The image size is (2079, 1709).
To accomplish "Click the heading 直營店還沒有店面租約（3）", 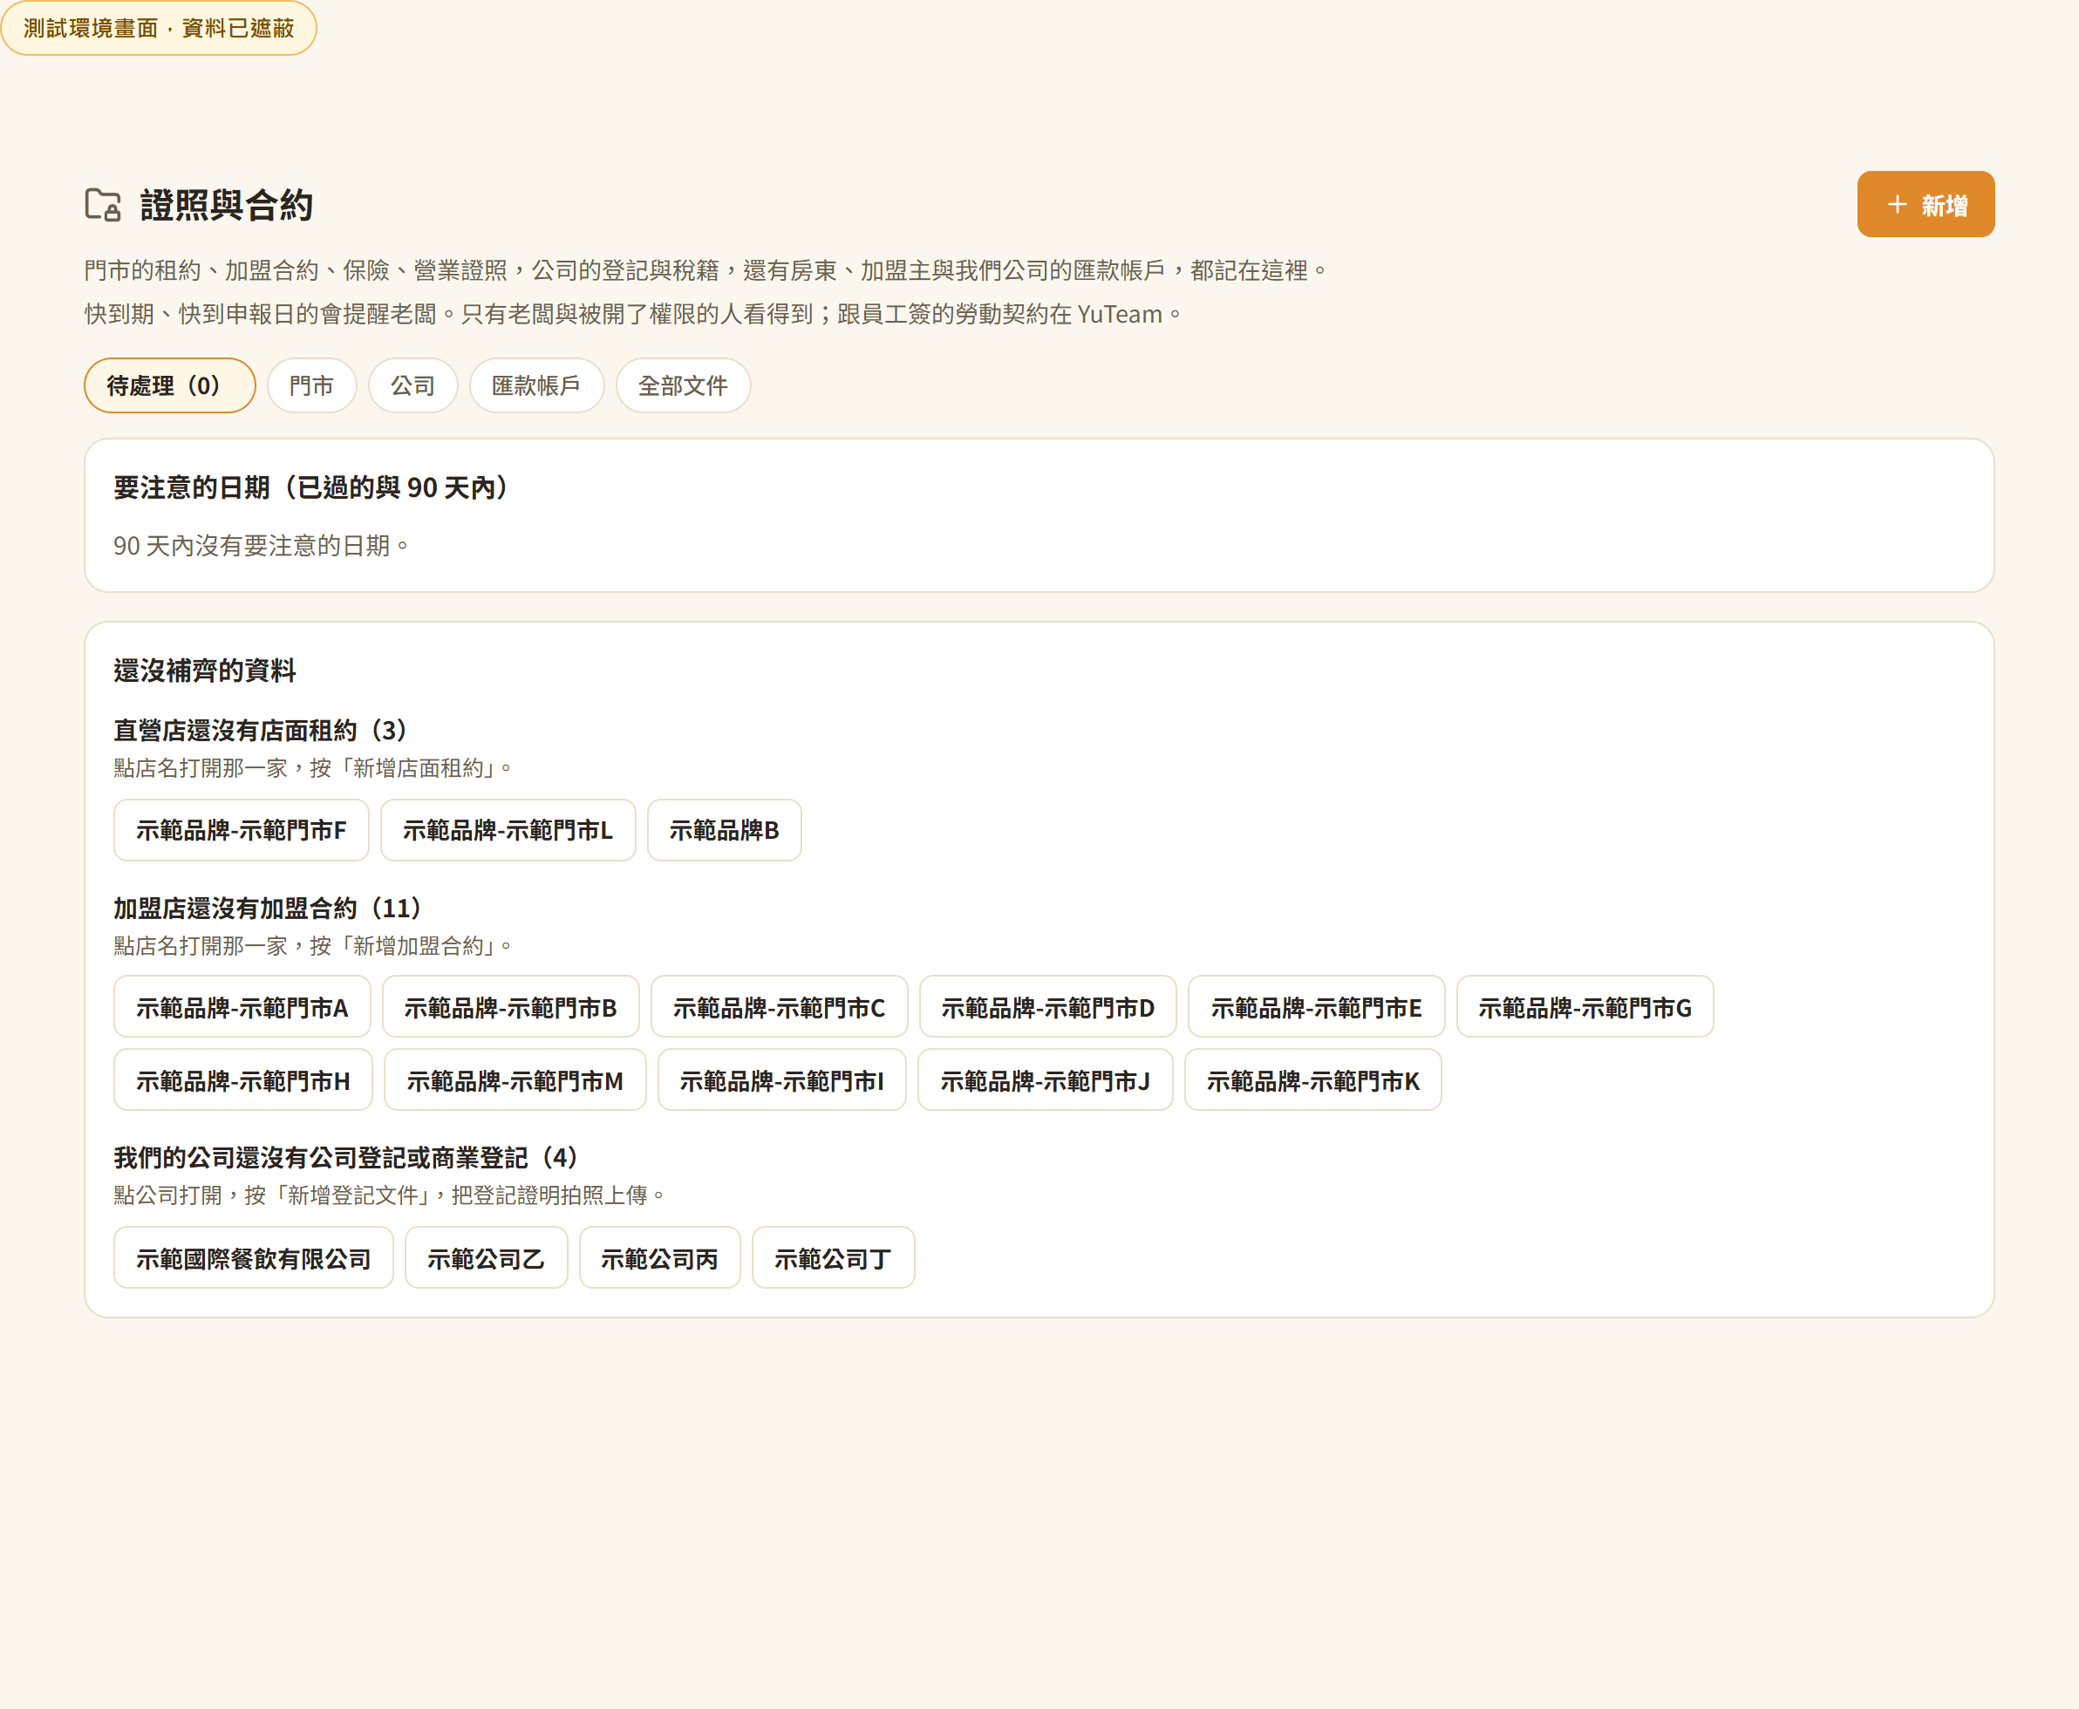I will [x=262, y=731].
